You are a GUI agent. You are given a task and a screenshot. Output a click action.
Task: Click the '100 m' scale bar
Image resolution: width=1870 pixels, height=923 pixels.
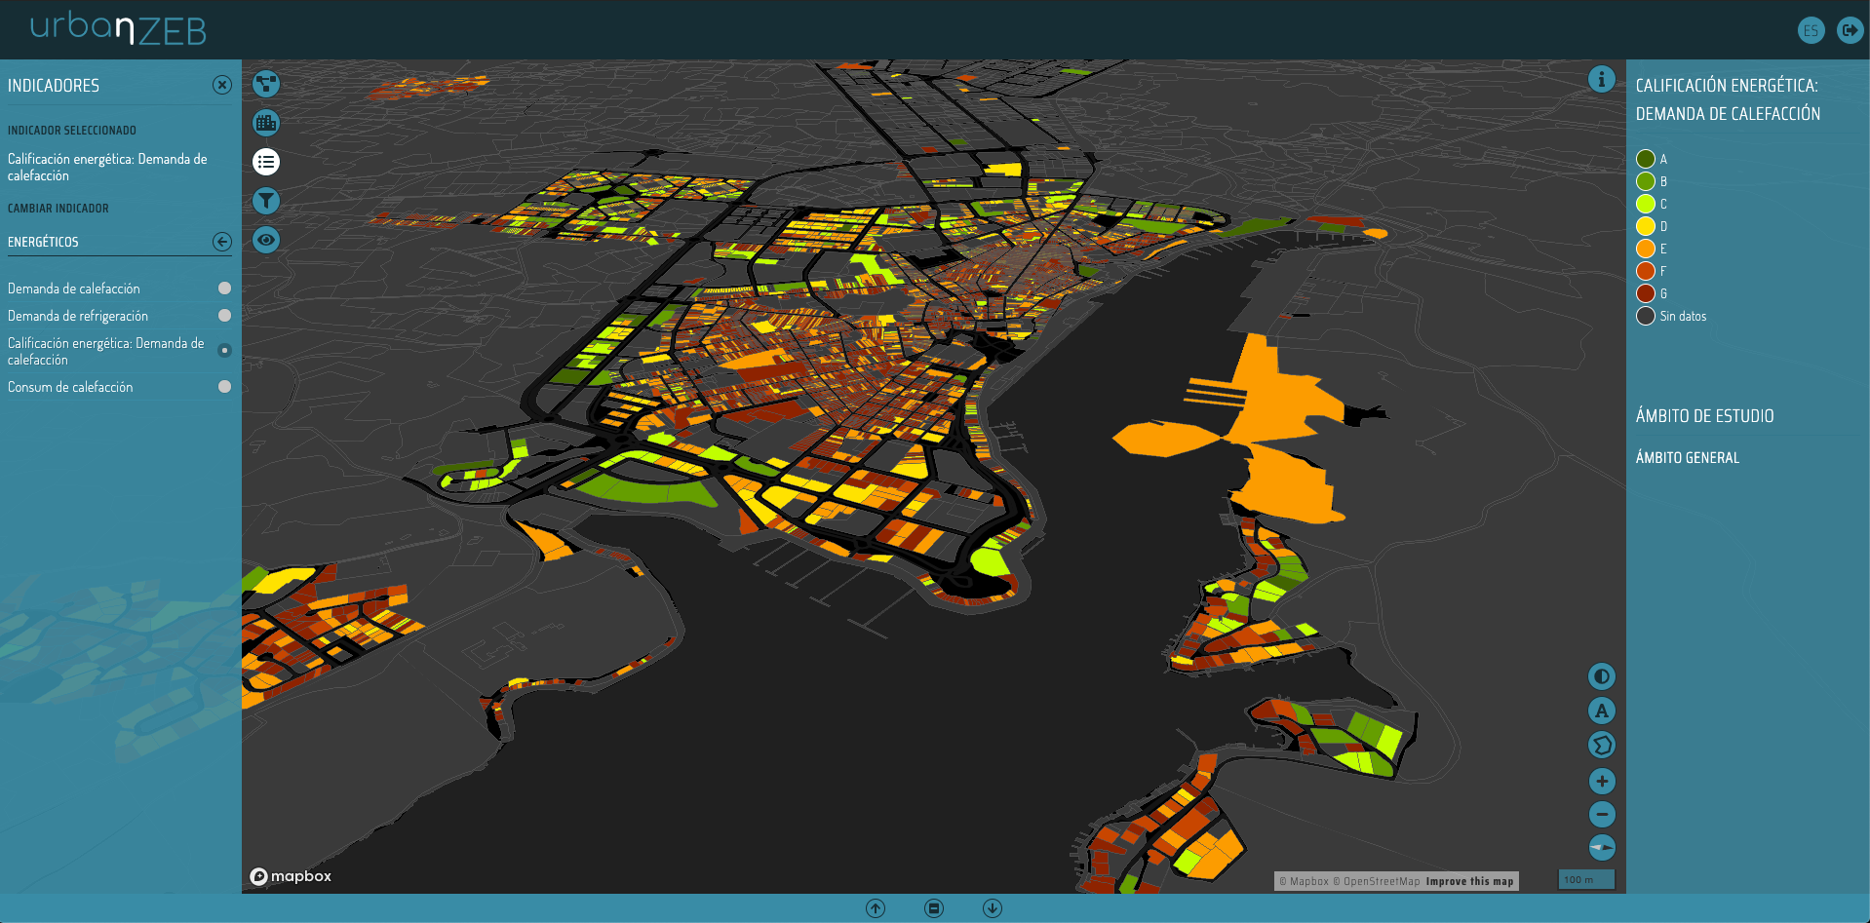(x=1586, y=880)
